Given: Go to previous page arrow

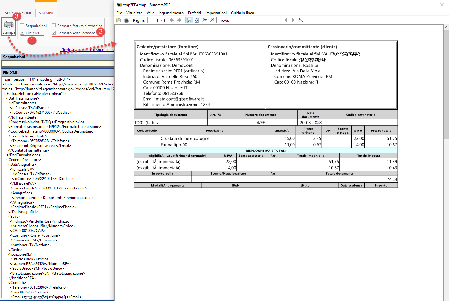Looking at the screenshot, I should 171,20.
